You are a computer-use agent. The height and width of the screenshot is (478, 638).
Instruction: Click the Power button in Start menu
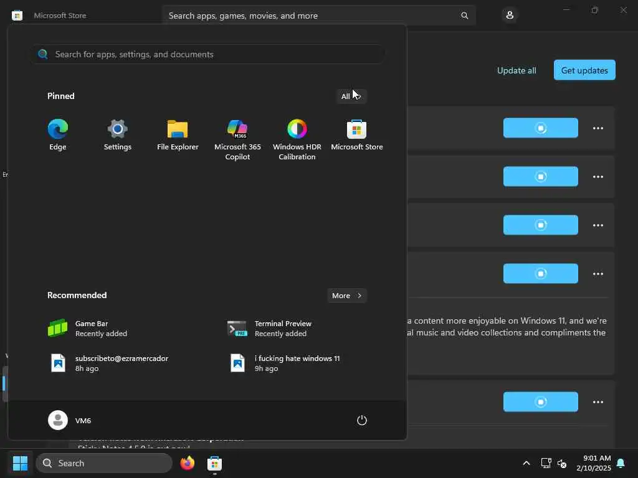[x=362, y=420]
